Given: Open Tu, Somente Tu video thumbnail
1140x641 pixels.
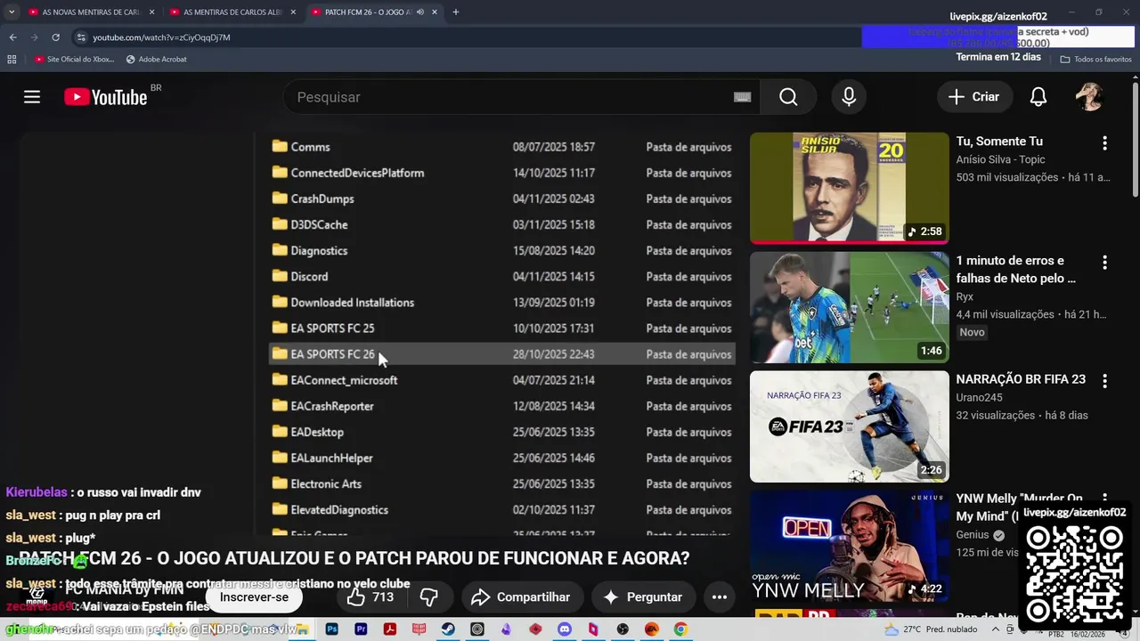Looking at the screenshot, I should (x=850, y=188).
